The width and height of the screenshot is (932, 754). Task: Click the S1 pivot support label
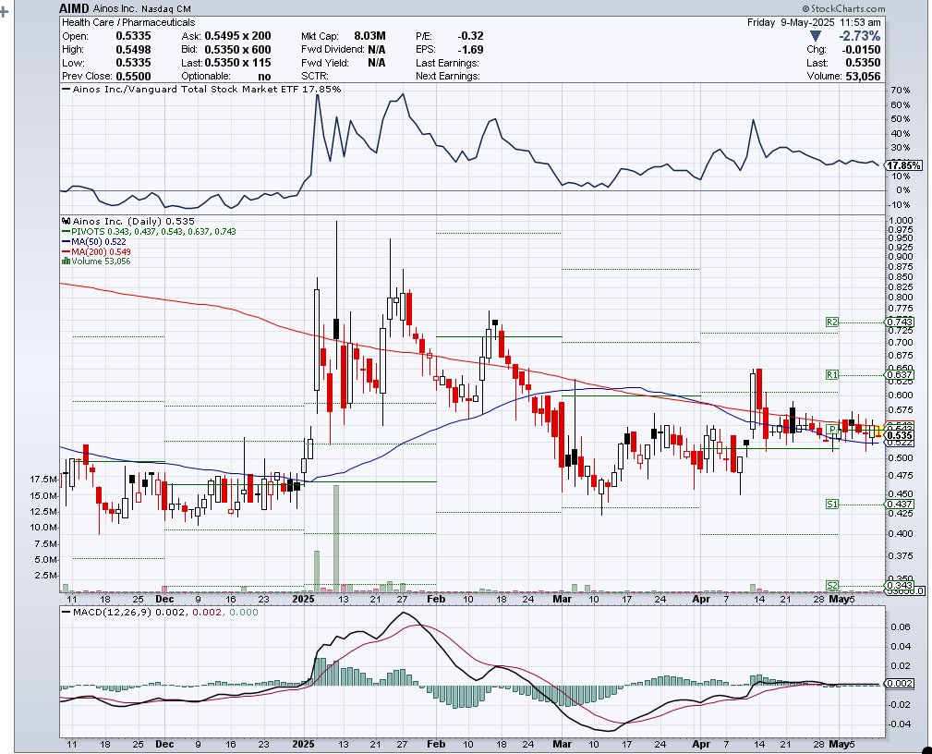tap(832, 505)
